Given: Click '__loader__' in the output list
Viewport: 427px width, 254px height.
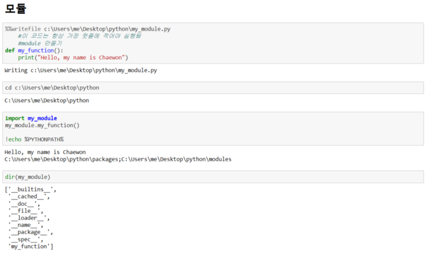Looking at the screenshot, I should click(x=29, y=218).
